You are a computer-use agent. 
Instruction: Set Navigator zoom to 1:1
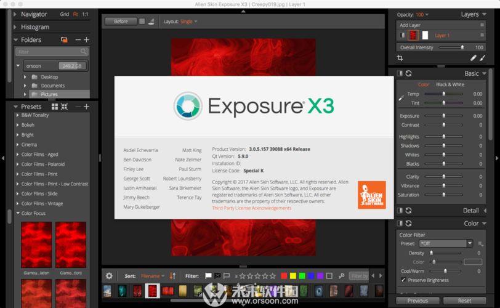[85, 14]
